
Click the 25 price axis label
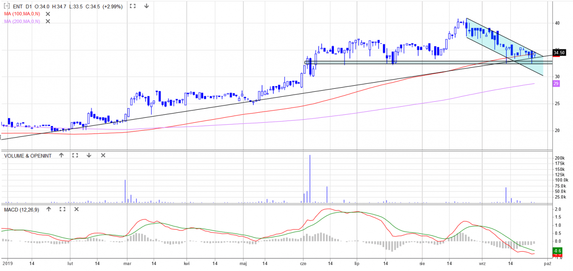(x=557, y=103)
